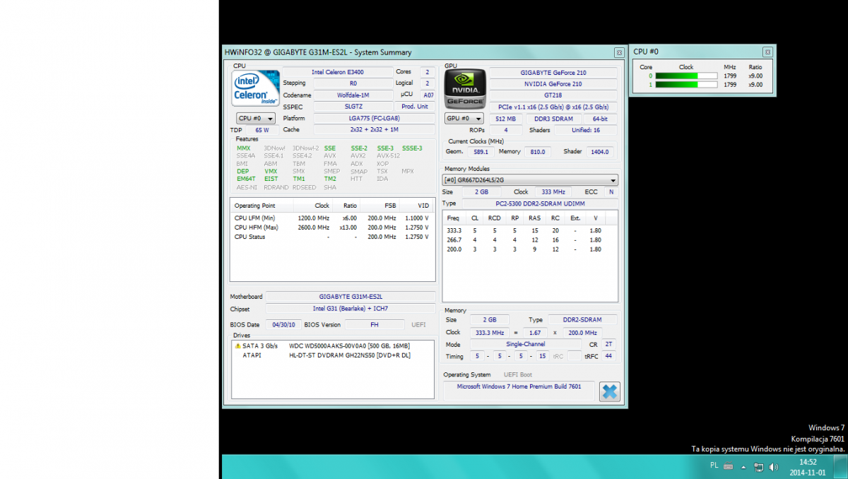Click the Intel Celeron E3400 name field

point(338,72)
